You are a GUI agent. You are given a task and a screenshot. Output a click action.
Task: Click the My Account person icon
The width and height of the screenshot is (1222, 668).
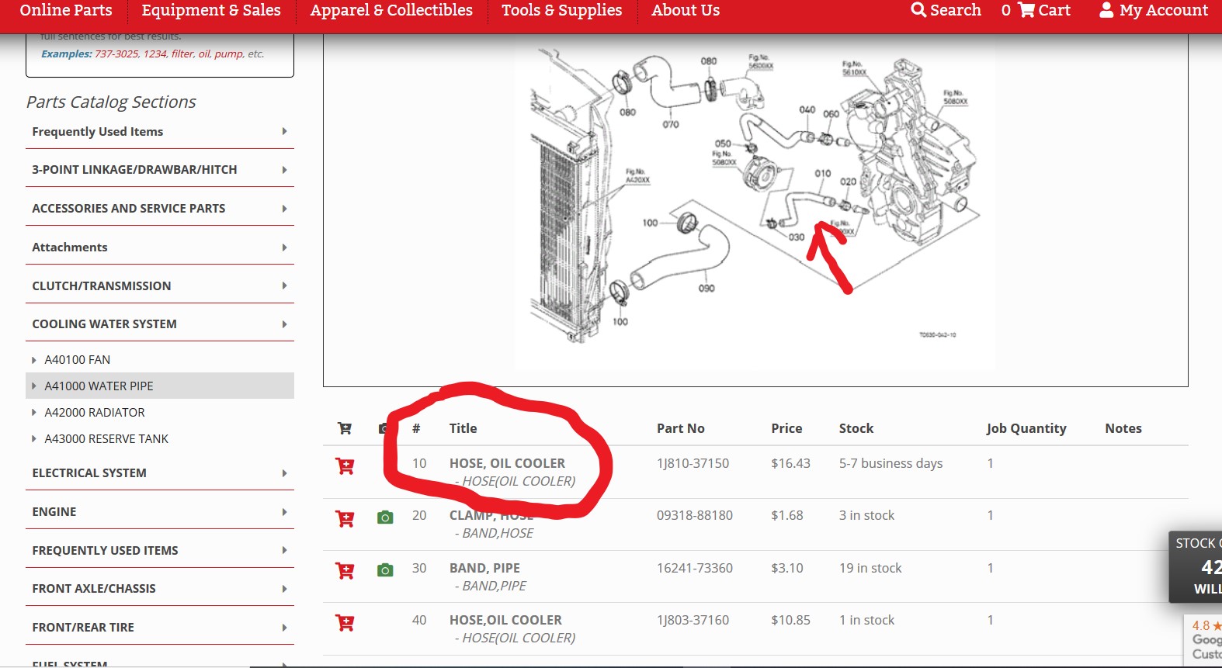[1106, 10]
